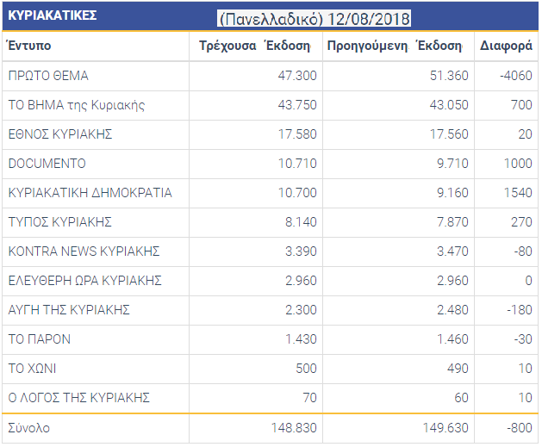Sort by Τρέχουσα Έκδοση column header
This screenshot has height=447, width=542.
pos(254,47)
